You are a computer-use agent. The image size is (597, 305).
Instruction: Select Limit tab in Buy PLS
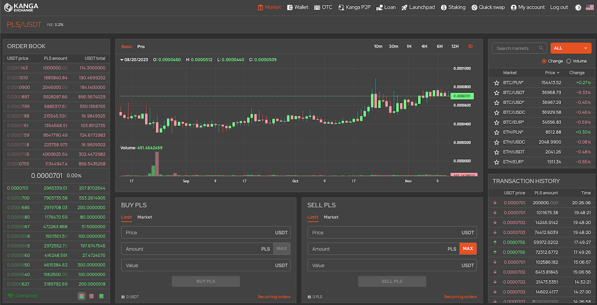(x=126, y=217)
